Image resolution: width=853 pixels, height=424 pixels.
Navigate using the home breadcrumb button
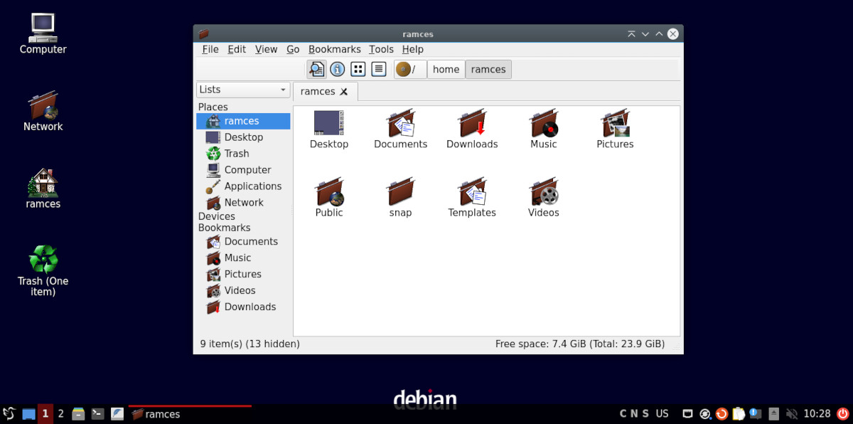(446, 69)
